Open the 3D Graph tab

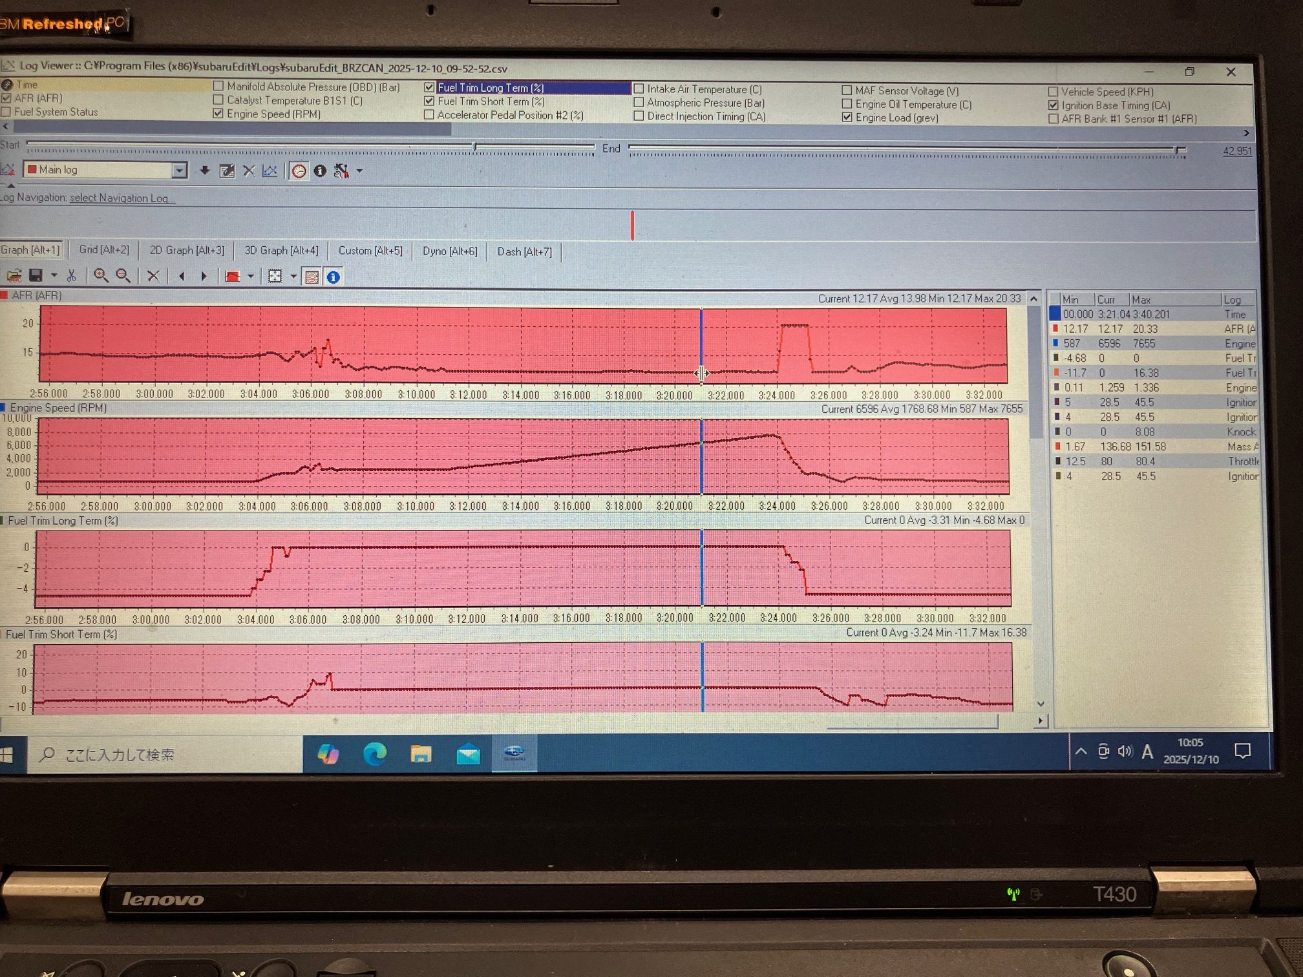coord(281,251)
